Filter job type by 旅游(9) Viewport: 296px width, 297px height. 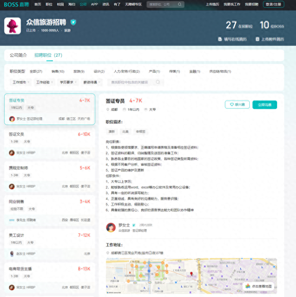(79, 71)
